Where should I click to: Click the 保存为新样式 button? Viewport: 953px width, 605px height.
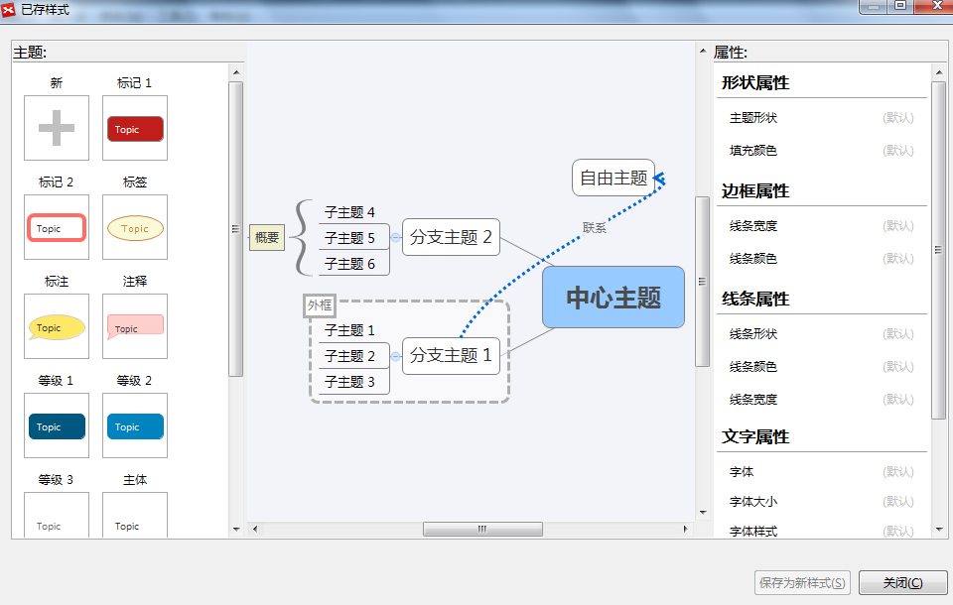pos(802,583)
